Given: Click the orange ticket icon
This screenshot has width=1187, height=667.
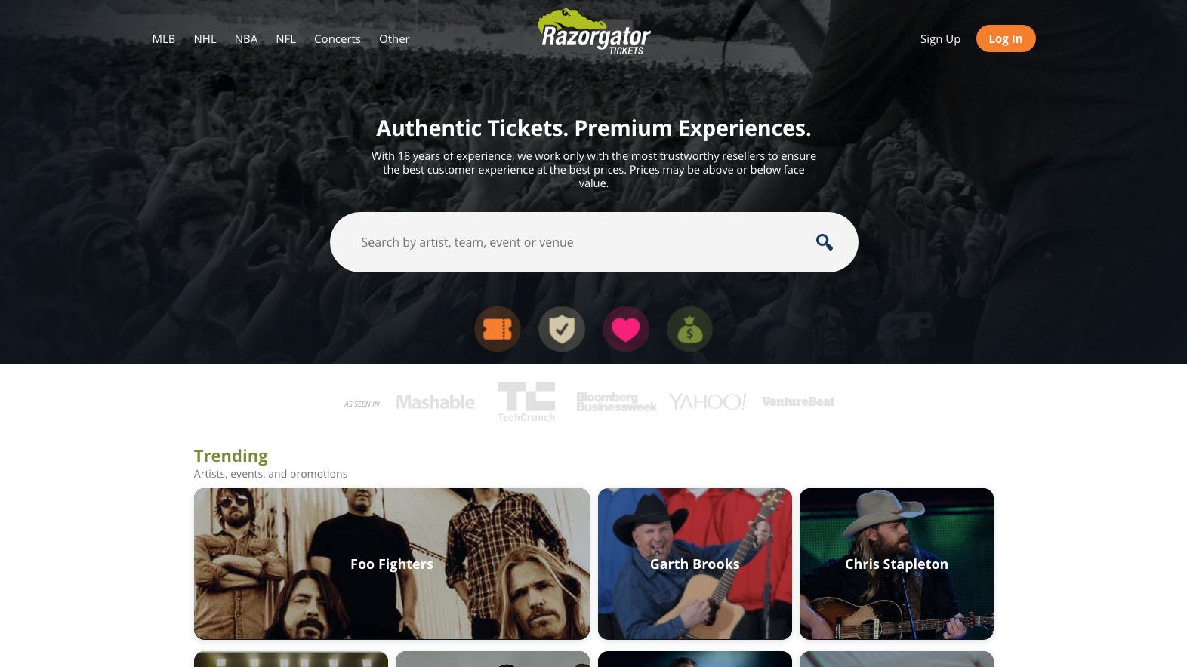Looking at the screenshot, I should 498,329.
